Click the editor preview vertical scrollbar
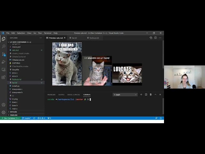The height and width of the screenshot is (154, 205). coord(163,54)
